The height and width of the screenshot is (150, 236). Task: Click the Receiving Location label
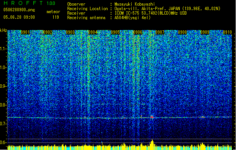click(87, 9)
